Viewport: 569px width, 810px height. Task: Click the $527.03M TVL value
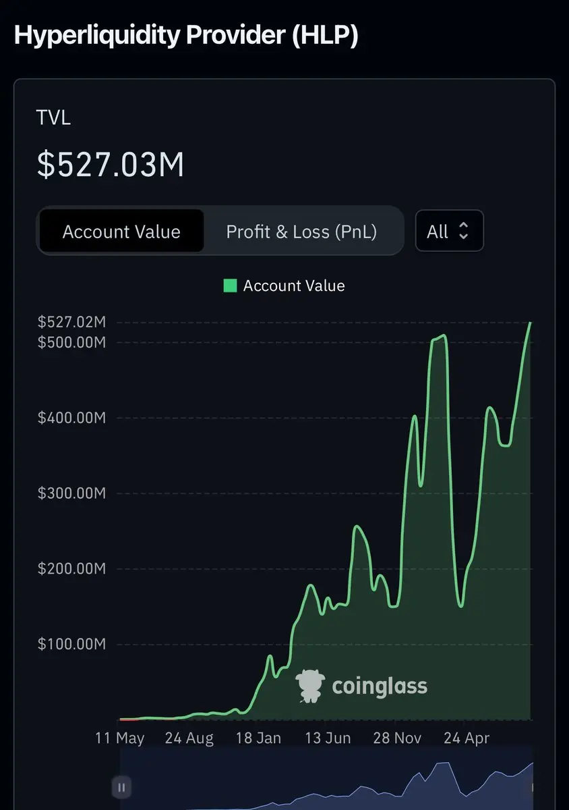[110, 165]
